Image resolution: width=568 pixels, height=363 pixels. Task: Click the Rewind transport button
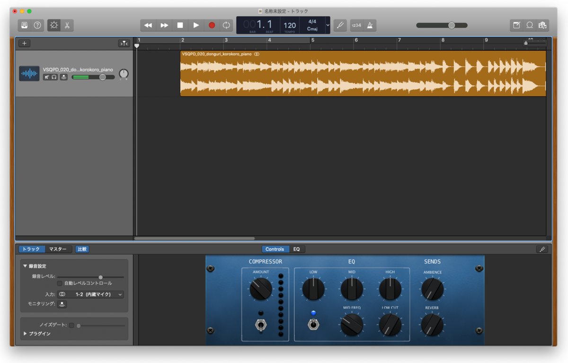point(148,25)
